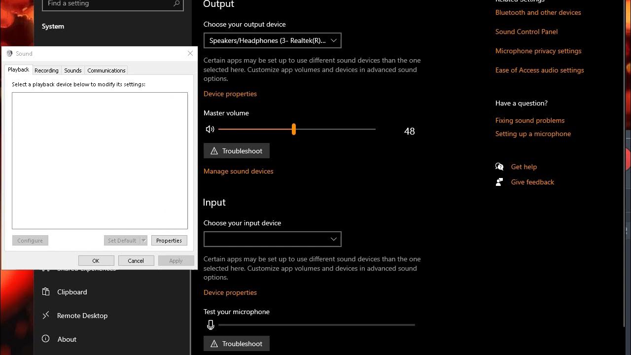The height and width of the screenshot is (355, 631).
Task: Open Setting up a microphone link
Action: (x=533, y=134)
